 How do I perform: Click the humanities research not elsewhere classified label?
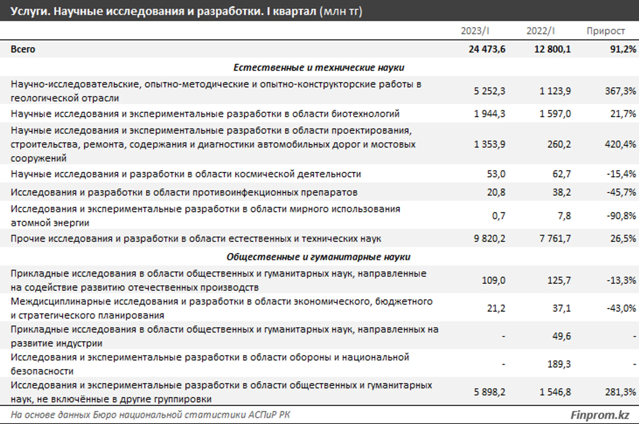(x=221, y=392)
